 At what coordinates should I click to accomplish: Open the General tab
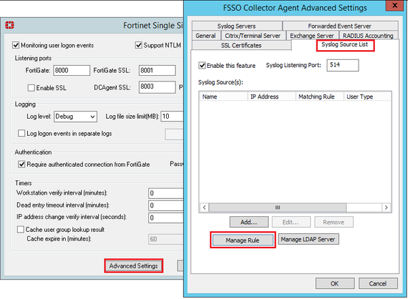[x=206, y=36]
